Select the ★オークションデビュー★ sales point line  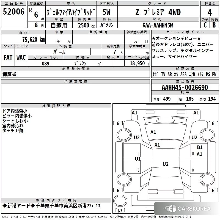tap(177, 38)
